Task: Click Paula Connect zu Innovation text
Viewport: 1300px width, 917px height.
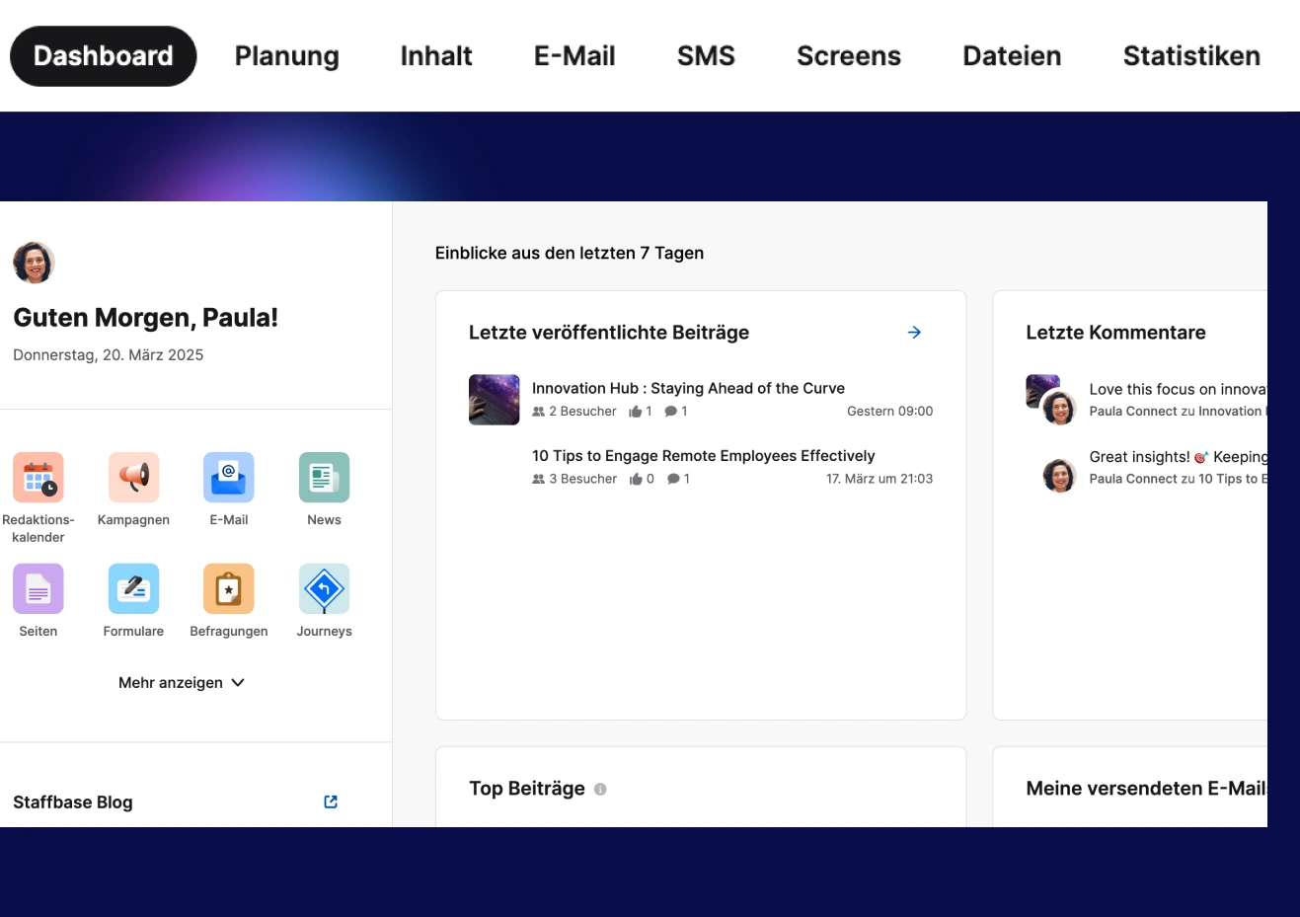Action: (x=1178, y=412)
